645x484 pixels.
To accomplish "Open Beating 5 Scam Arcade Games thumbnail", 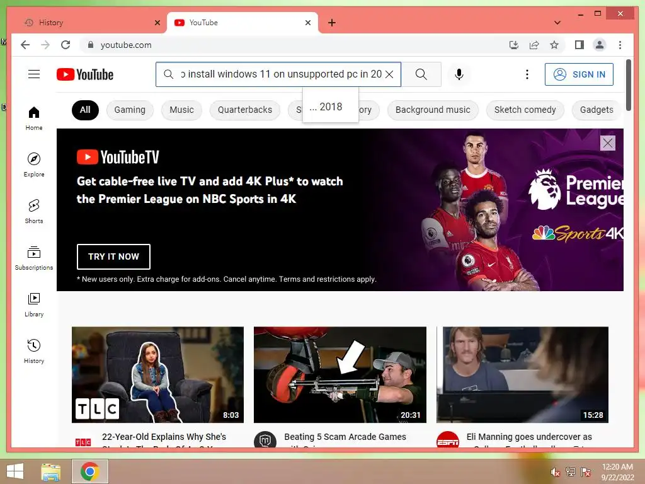I will 340,374.
